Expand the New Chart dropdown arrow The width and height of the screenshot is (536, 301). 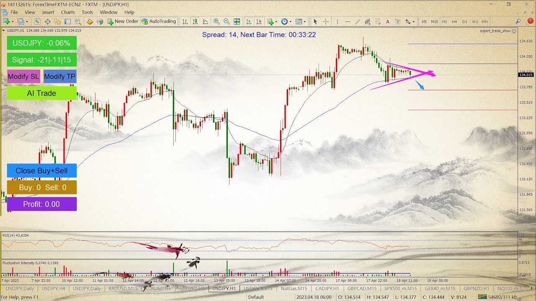click(x=13, y=21)
